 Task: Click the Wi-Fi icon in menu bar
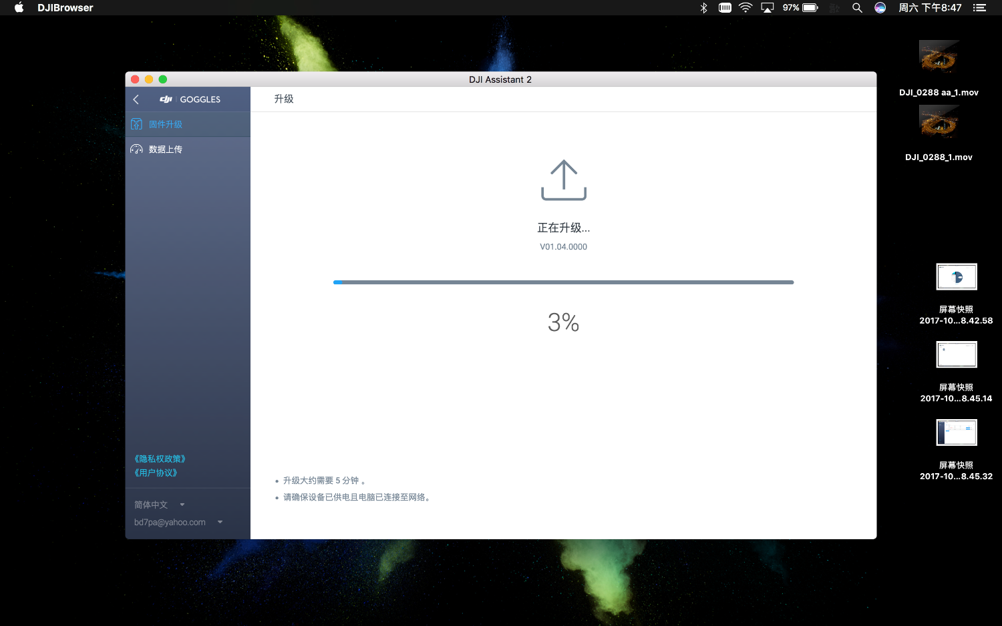point(745,7)
